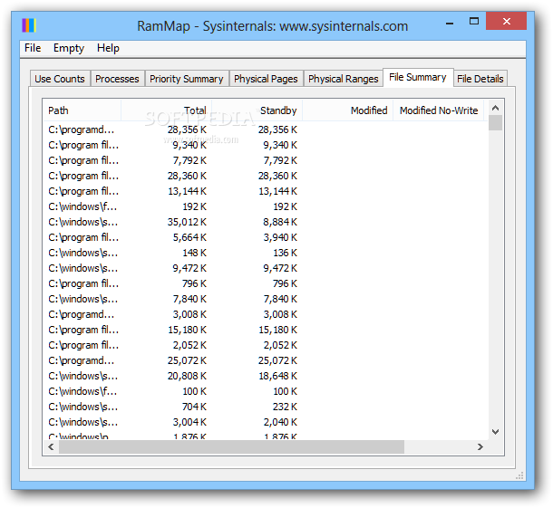Sort by the Total column header
Viewport: 553px width, 508px height.
tap(166, 110)
